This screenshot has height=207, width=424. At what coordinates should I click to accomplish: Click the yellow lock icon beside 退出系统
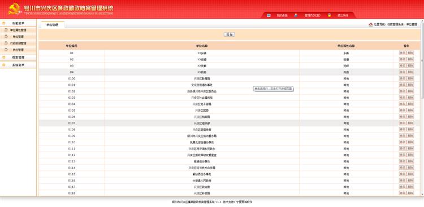pyautogui.click(x=330, y=15)
